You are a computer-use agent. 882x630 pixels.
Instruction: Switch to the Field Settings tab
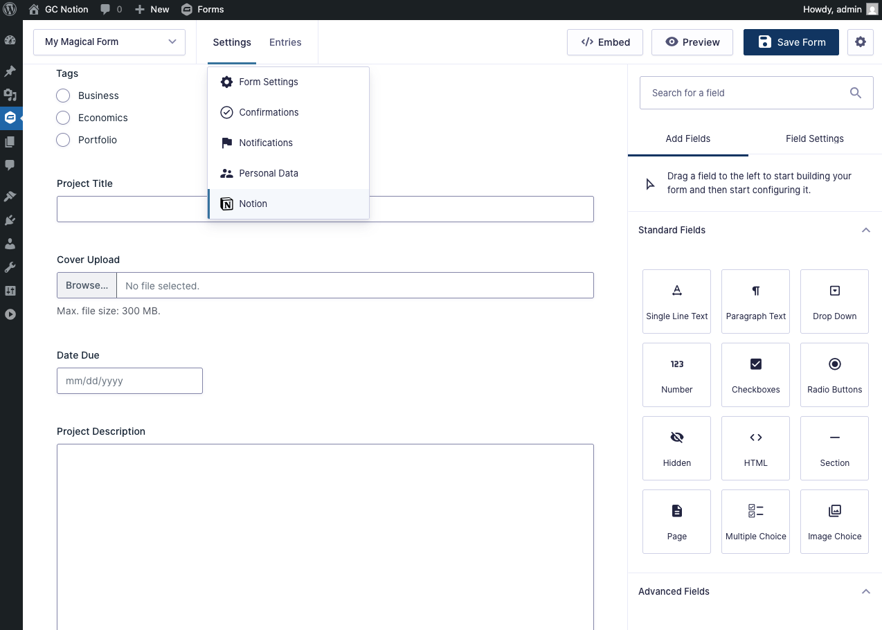tap(815, 138)
